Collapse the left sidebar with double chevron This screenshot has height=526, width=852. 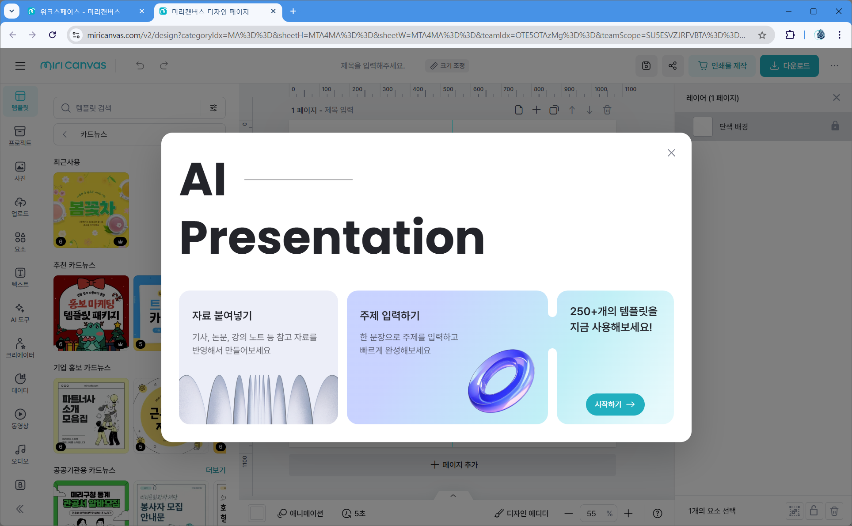click(x=20, y=509)
